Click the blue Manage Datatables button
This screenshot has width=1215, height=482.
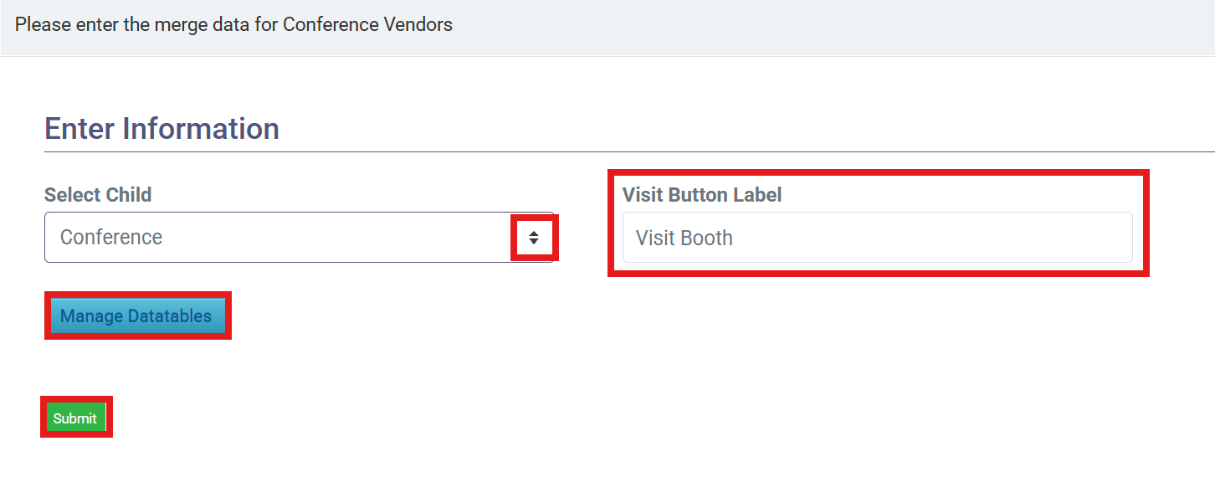[137, 316]
